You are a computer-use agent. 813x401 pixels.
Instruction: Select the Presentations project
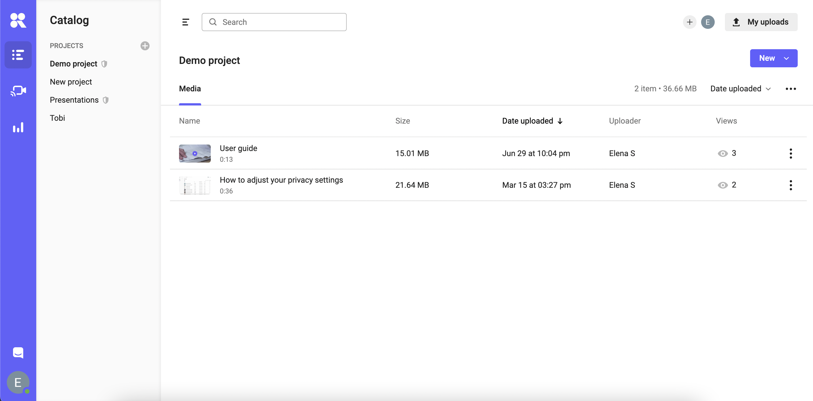pyautogui.click(x=74, y=100)
